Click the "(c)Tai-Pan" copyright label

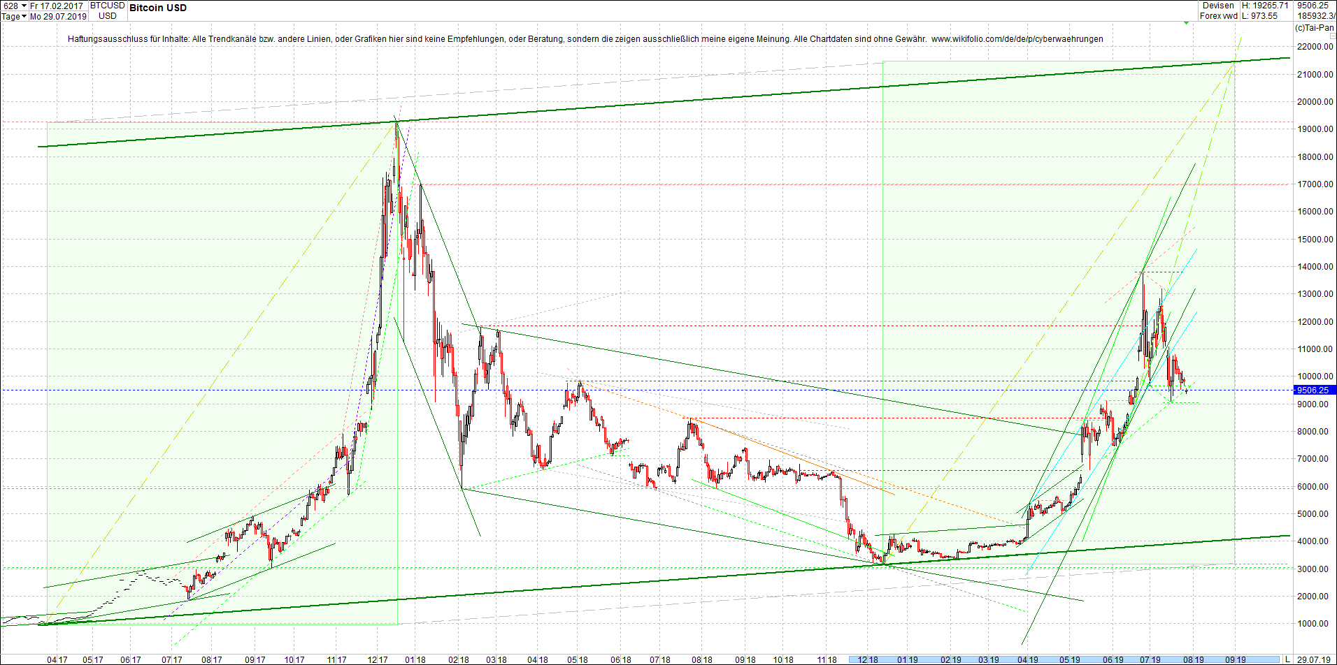(x=1316, y=29)
